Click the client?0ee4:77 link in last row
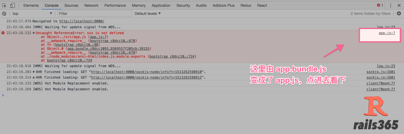 [381, 89]
